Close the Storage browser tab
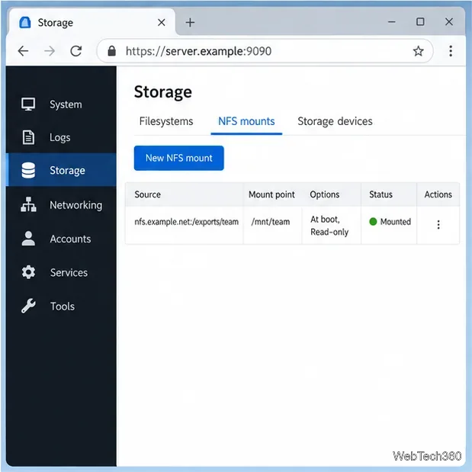 click(x=162, y=22)
